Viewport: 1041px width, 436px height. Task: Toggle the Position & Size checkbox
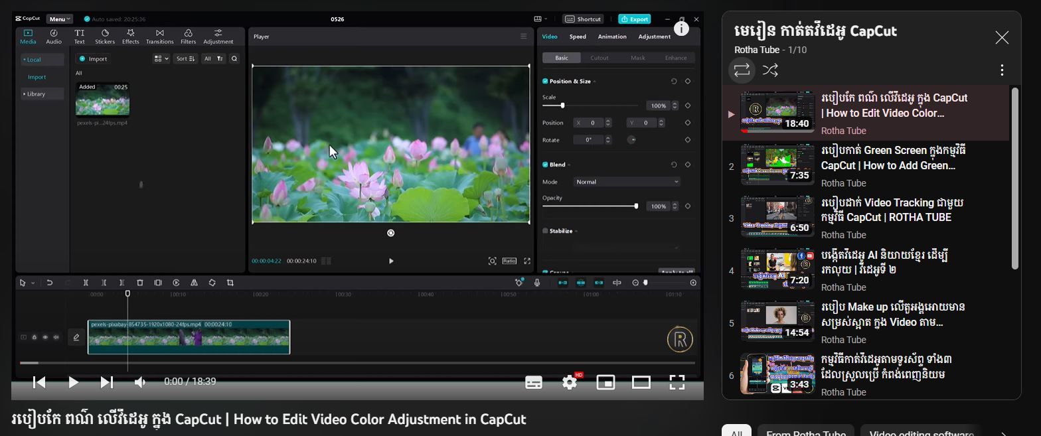[x=545, y=82]
